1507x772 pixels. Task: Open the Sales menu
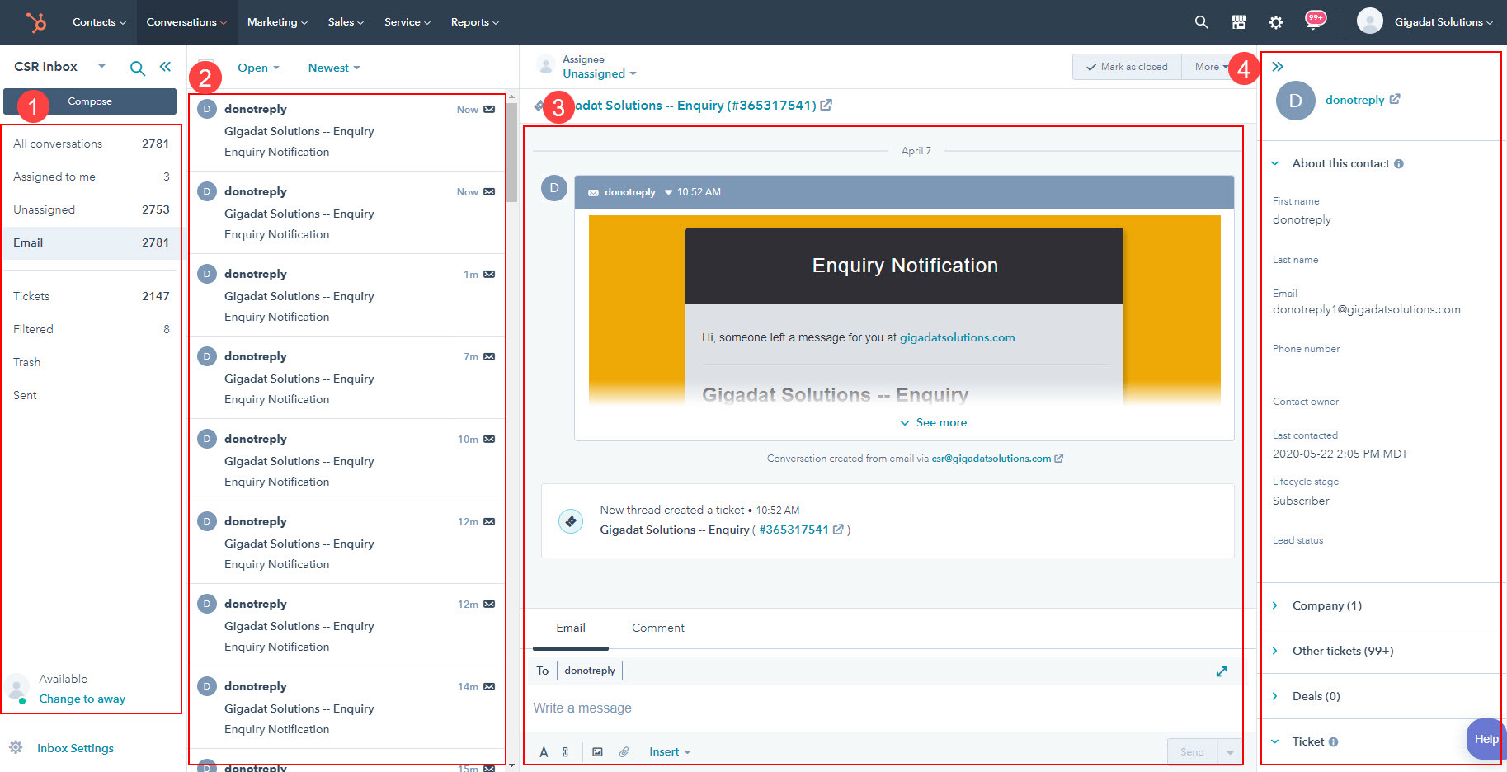[346, 22]
